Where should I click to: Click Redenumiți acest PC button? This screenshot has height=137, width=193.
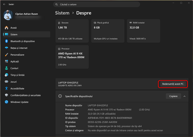173,84
